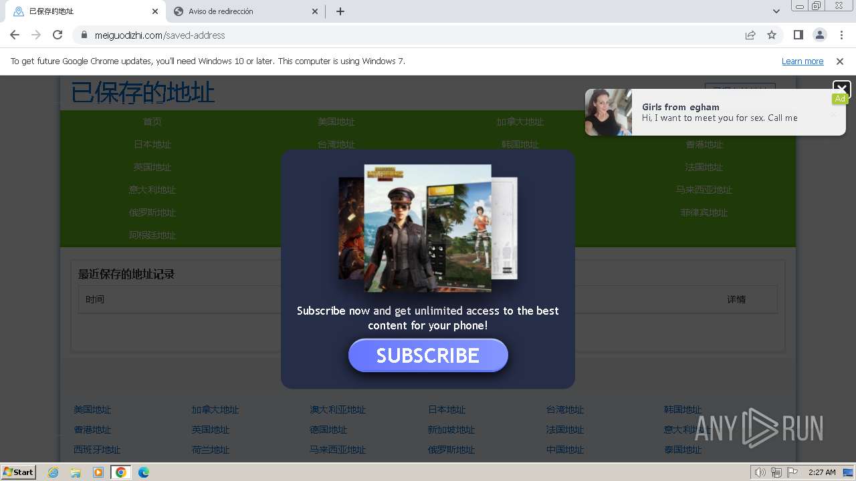Reload the current page

click(58, 35)
